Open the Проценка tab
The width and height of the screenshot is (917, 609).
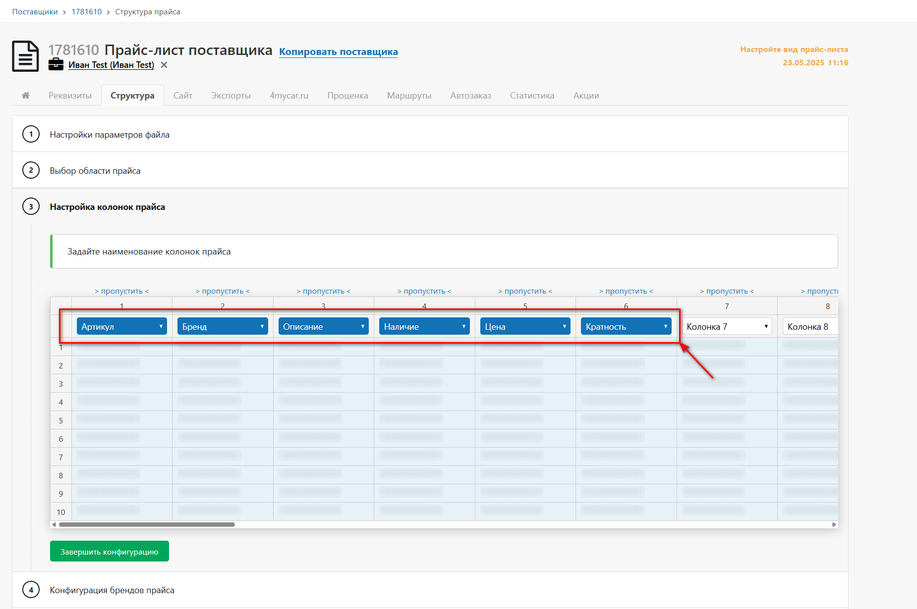point(347,96)
